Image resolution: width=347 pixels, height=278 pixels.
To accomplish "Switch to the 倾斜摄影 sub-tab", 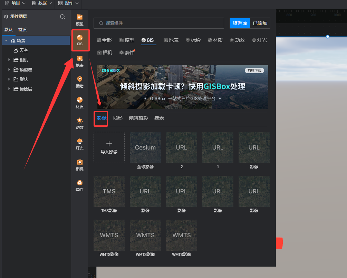I will 138,118.
